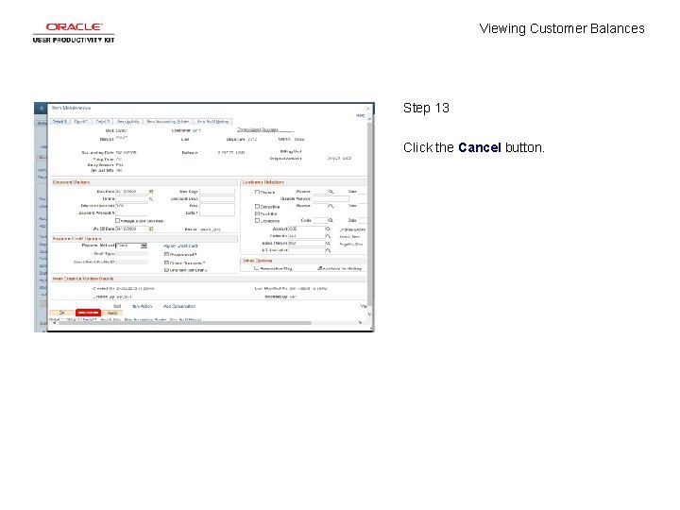Click the Dispute Reason lookup magnifier icon
680x510 pixels.
[x=331, y=191]
